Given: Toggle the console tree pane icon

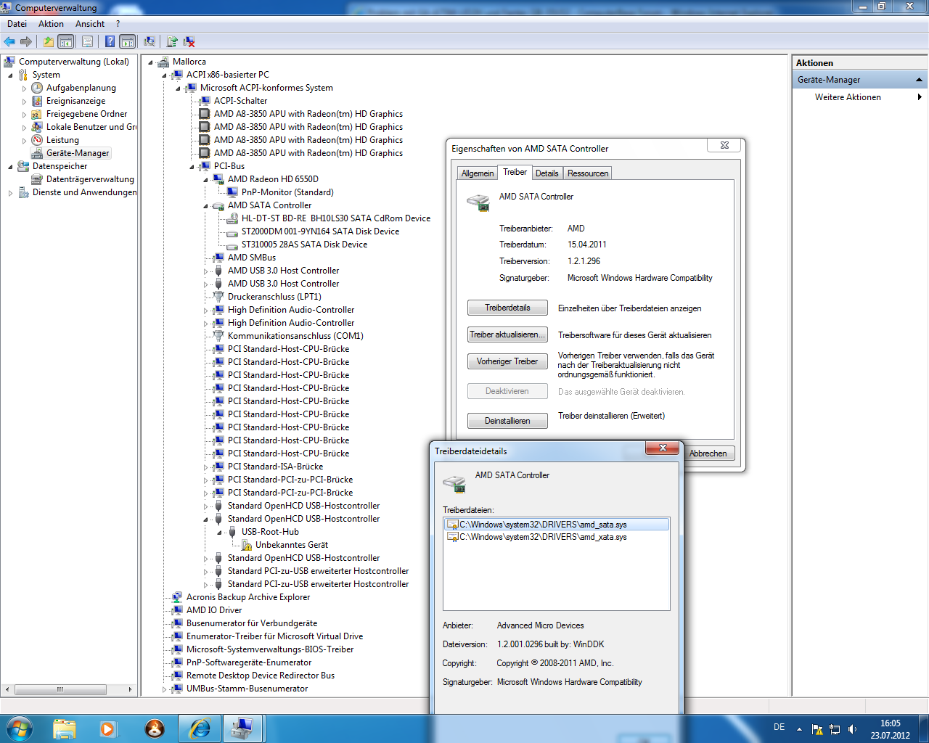Looking at the screenshot, I should click(66, 41).
